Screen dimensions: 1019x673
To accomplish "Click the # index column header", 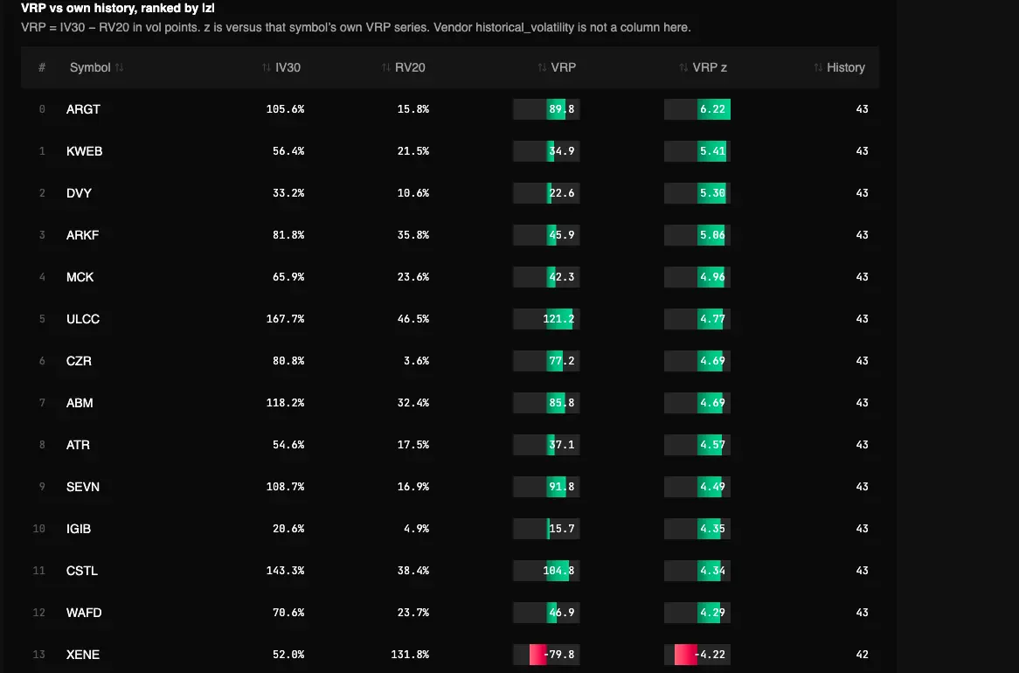I will [x=42, y=67].
